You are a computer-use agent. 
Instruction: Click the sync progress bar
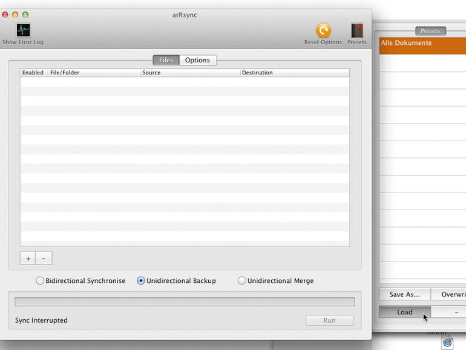(185, 302)
